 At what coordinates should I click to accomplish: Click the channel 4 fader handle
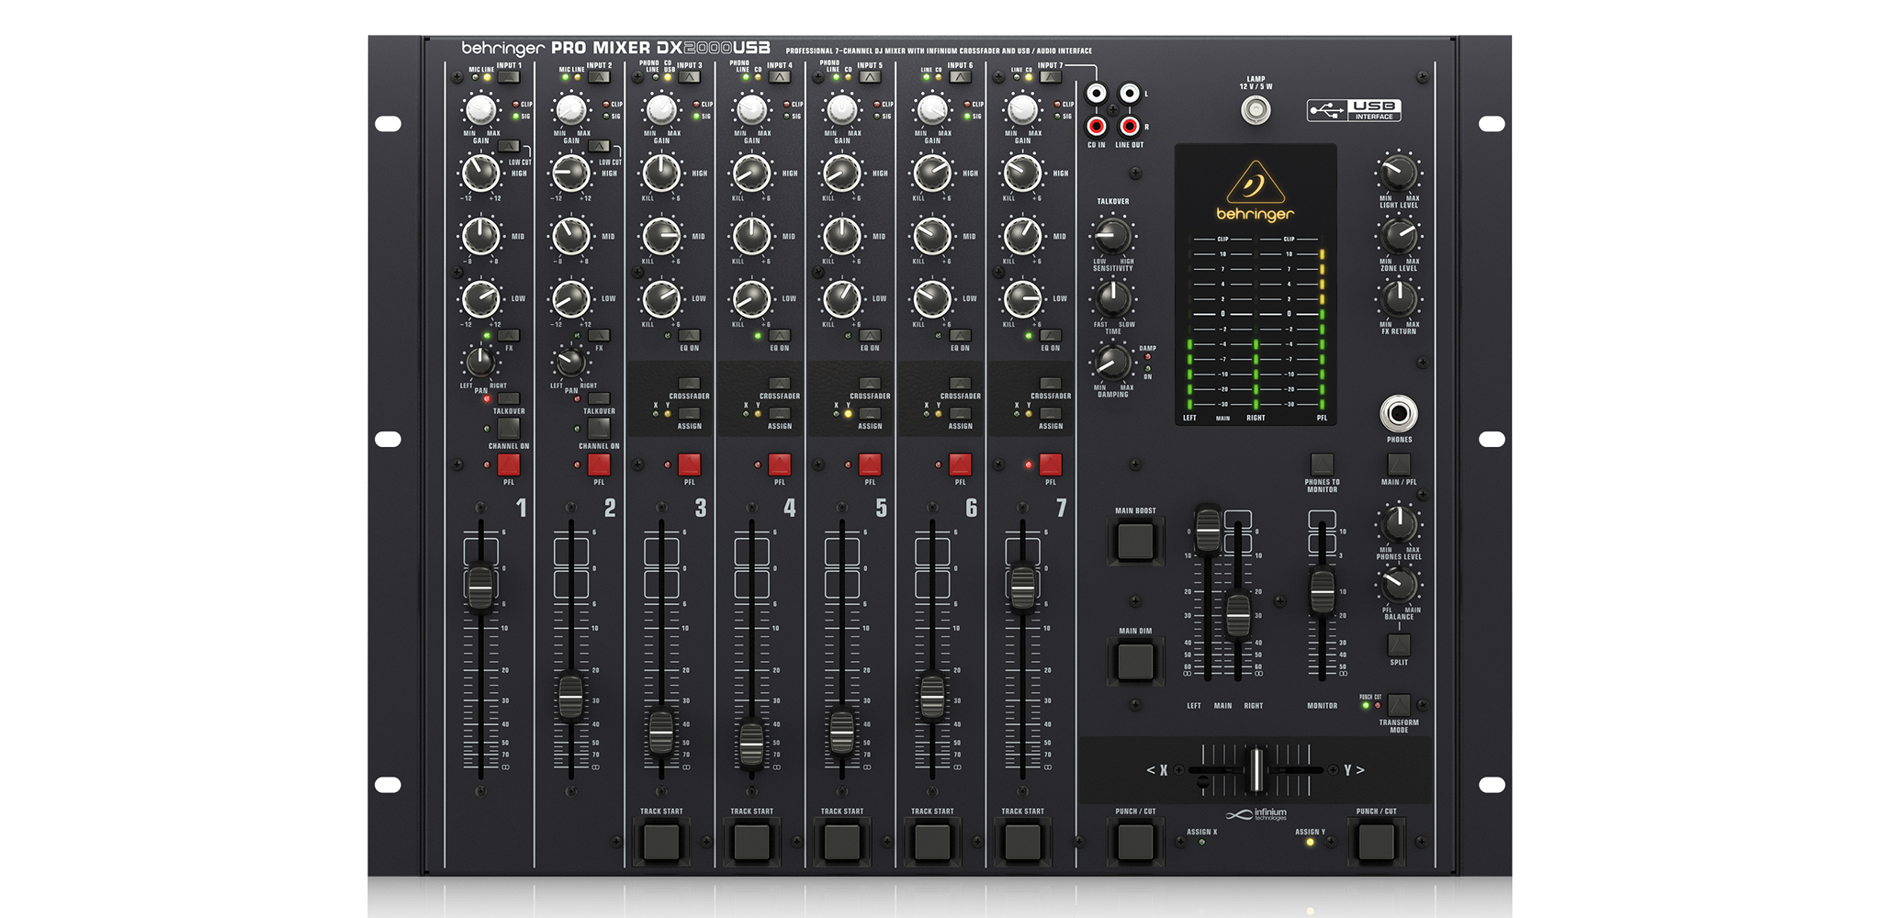[x=751, y=744]
